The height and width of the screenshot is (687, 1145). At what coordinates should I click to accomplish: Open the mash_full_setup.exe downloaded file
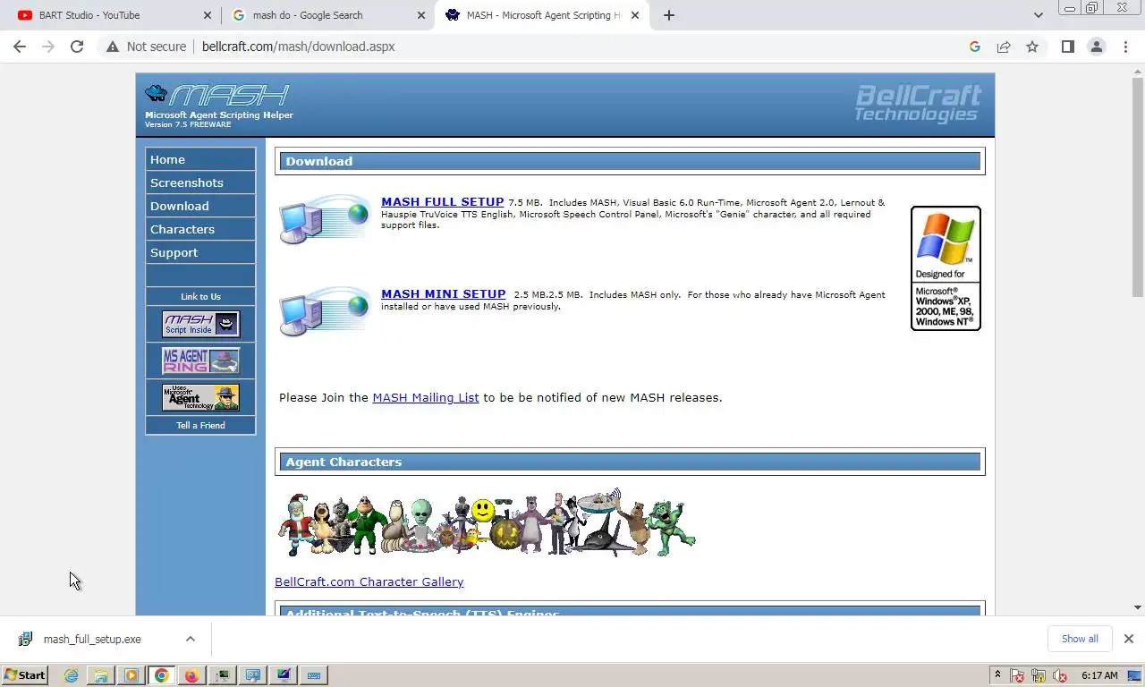pos(92,639)
